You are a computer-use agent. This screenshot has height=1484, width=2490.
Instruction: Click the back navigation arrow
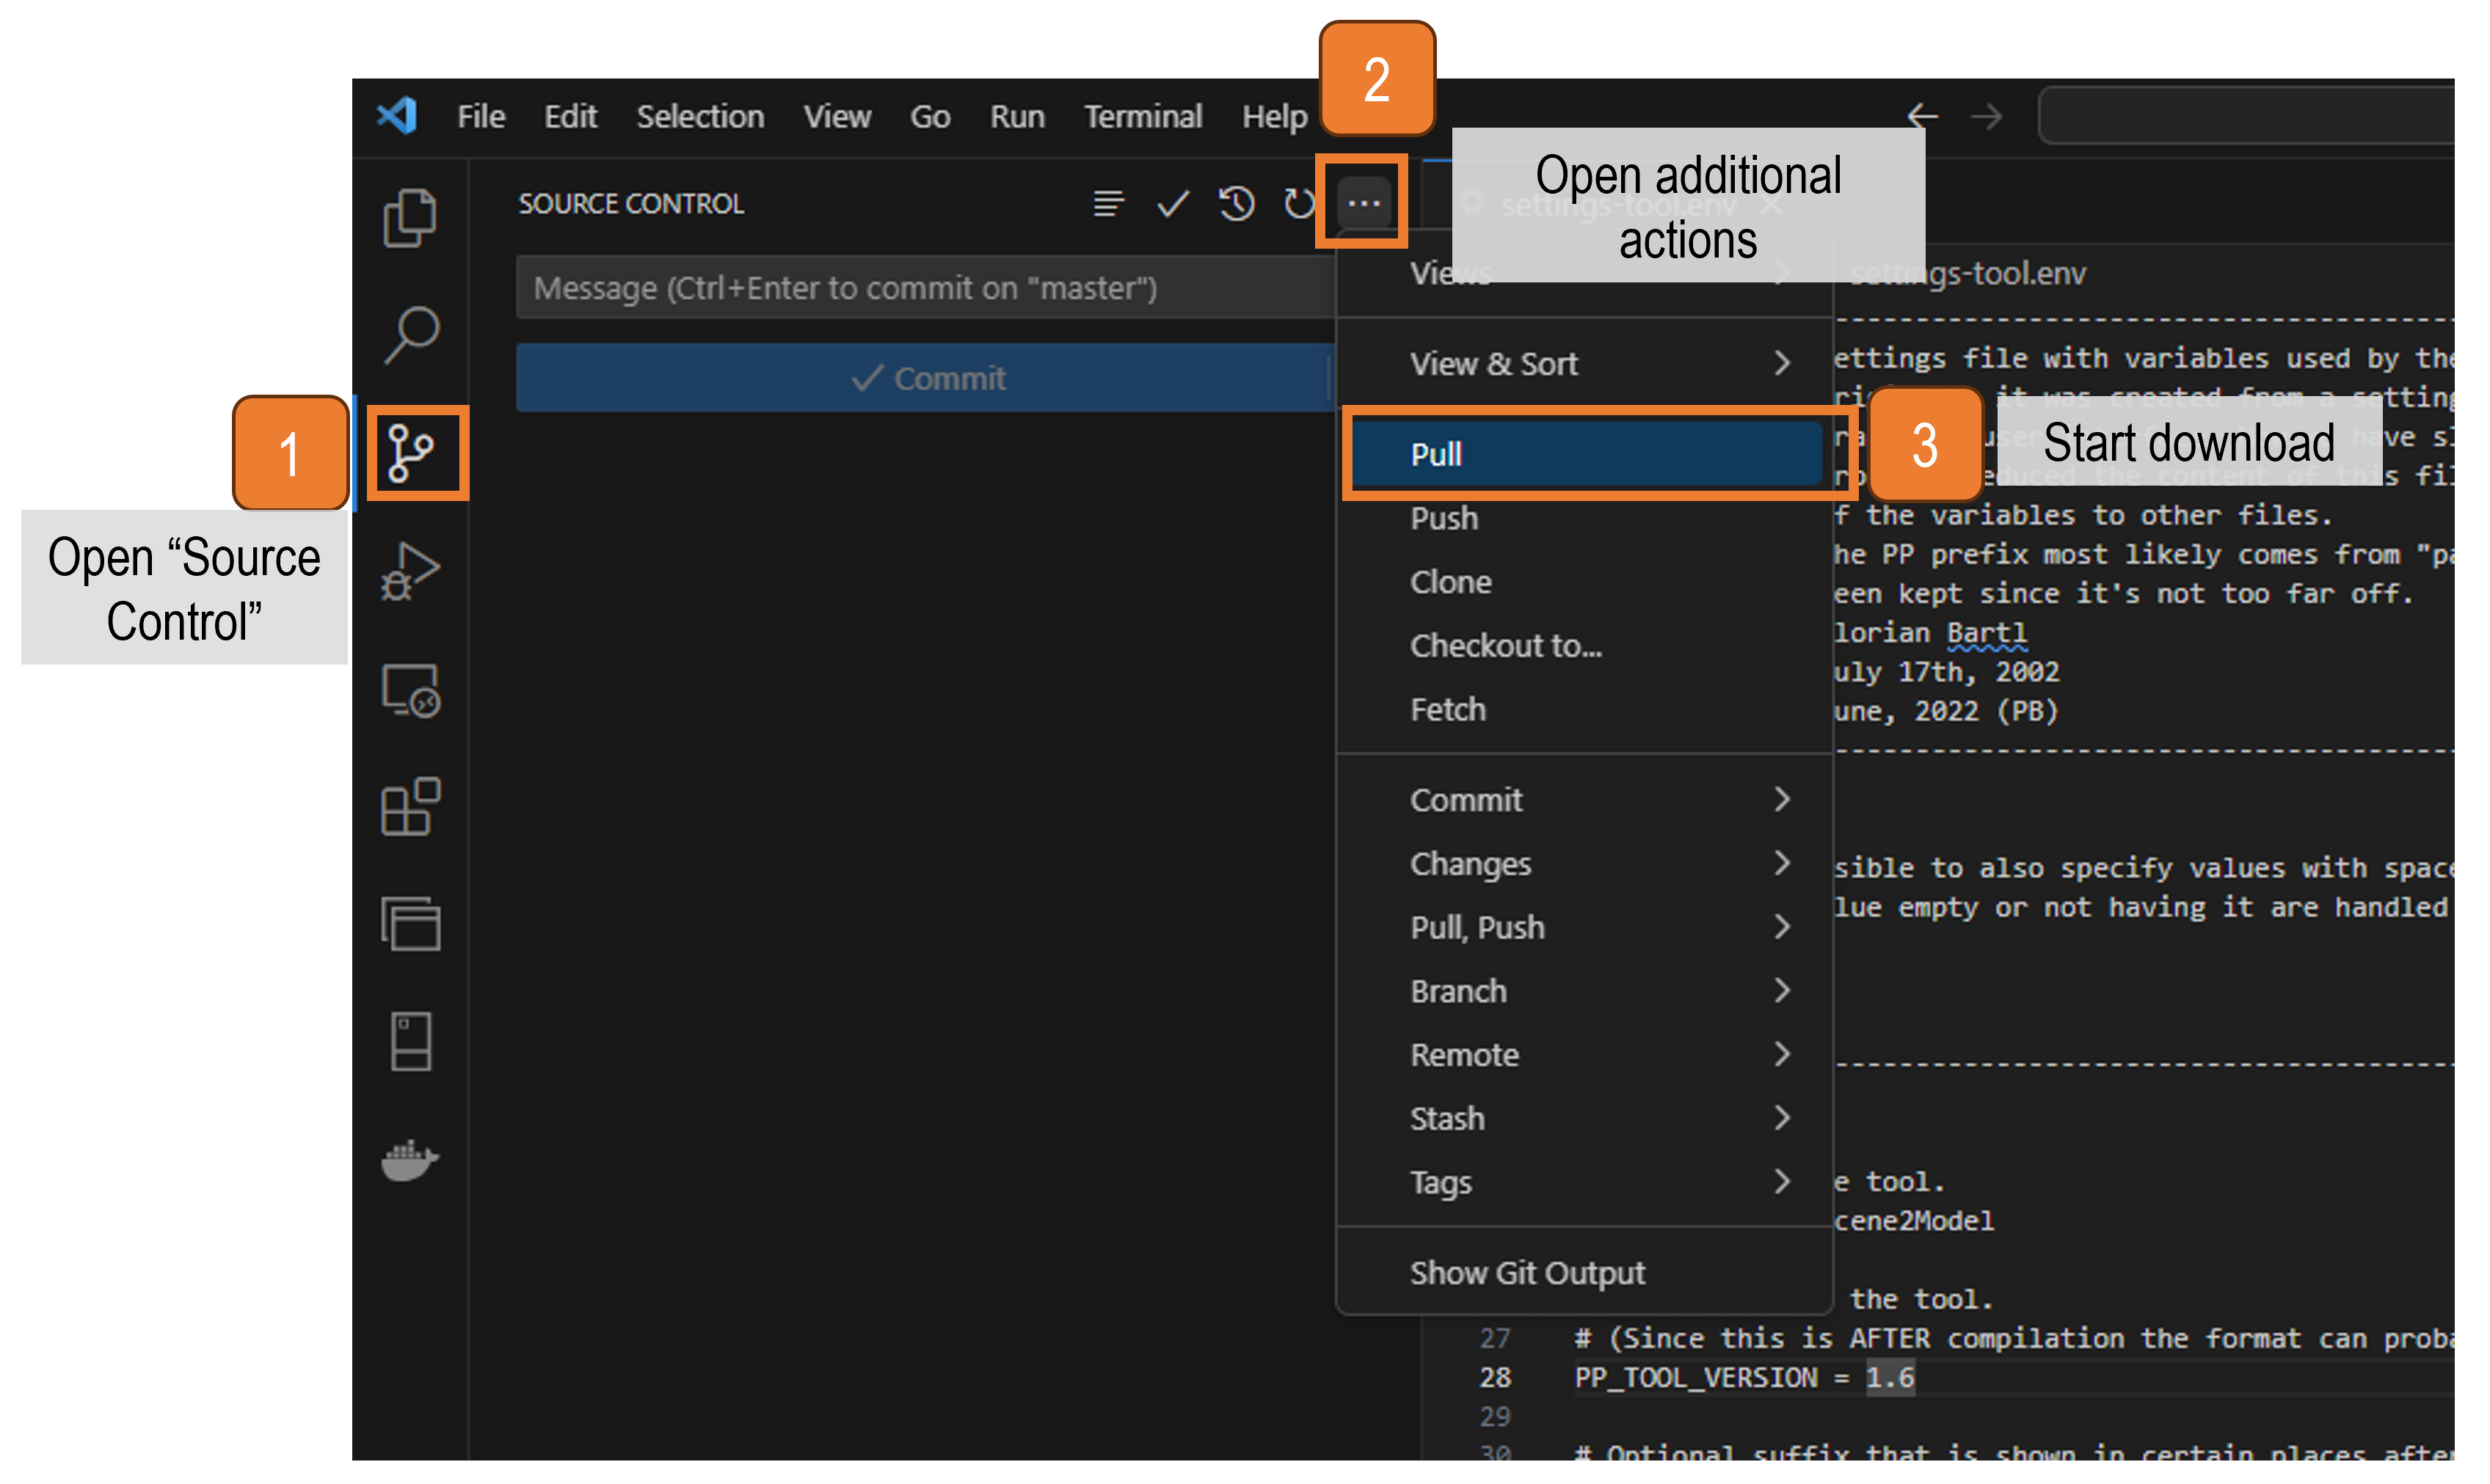[1922, 117]
